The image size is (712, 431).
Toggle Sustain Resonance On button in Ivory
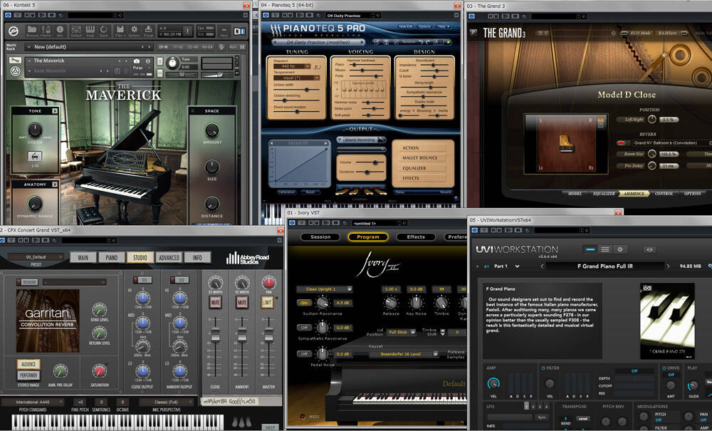pyautogui.click(x=303, y=303)
